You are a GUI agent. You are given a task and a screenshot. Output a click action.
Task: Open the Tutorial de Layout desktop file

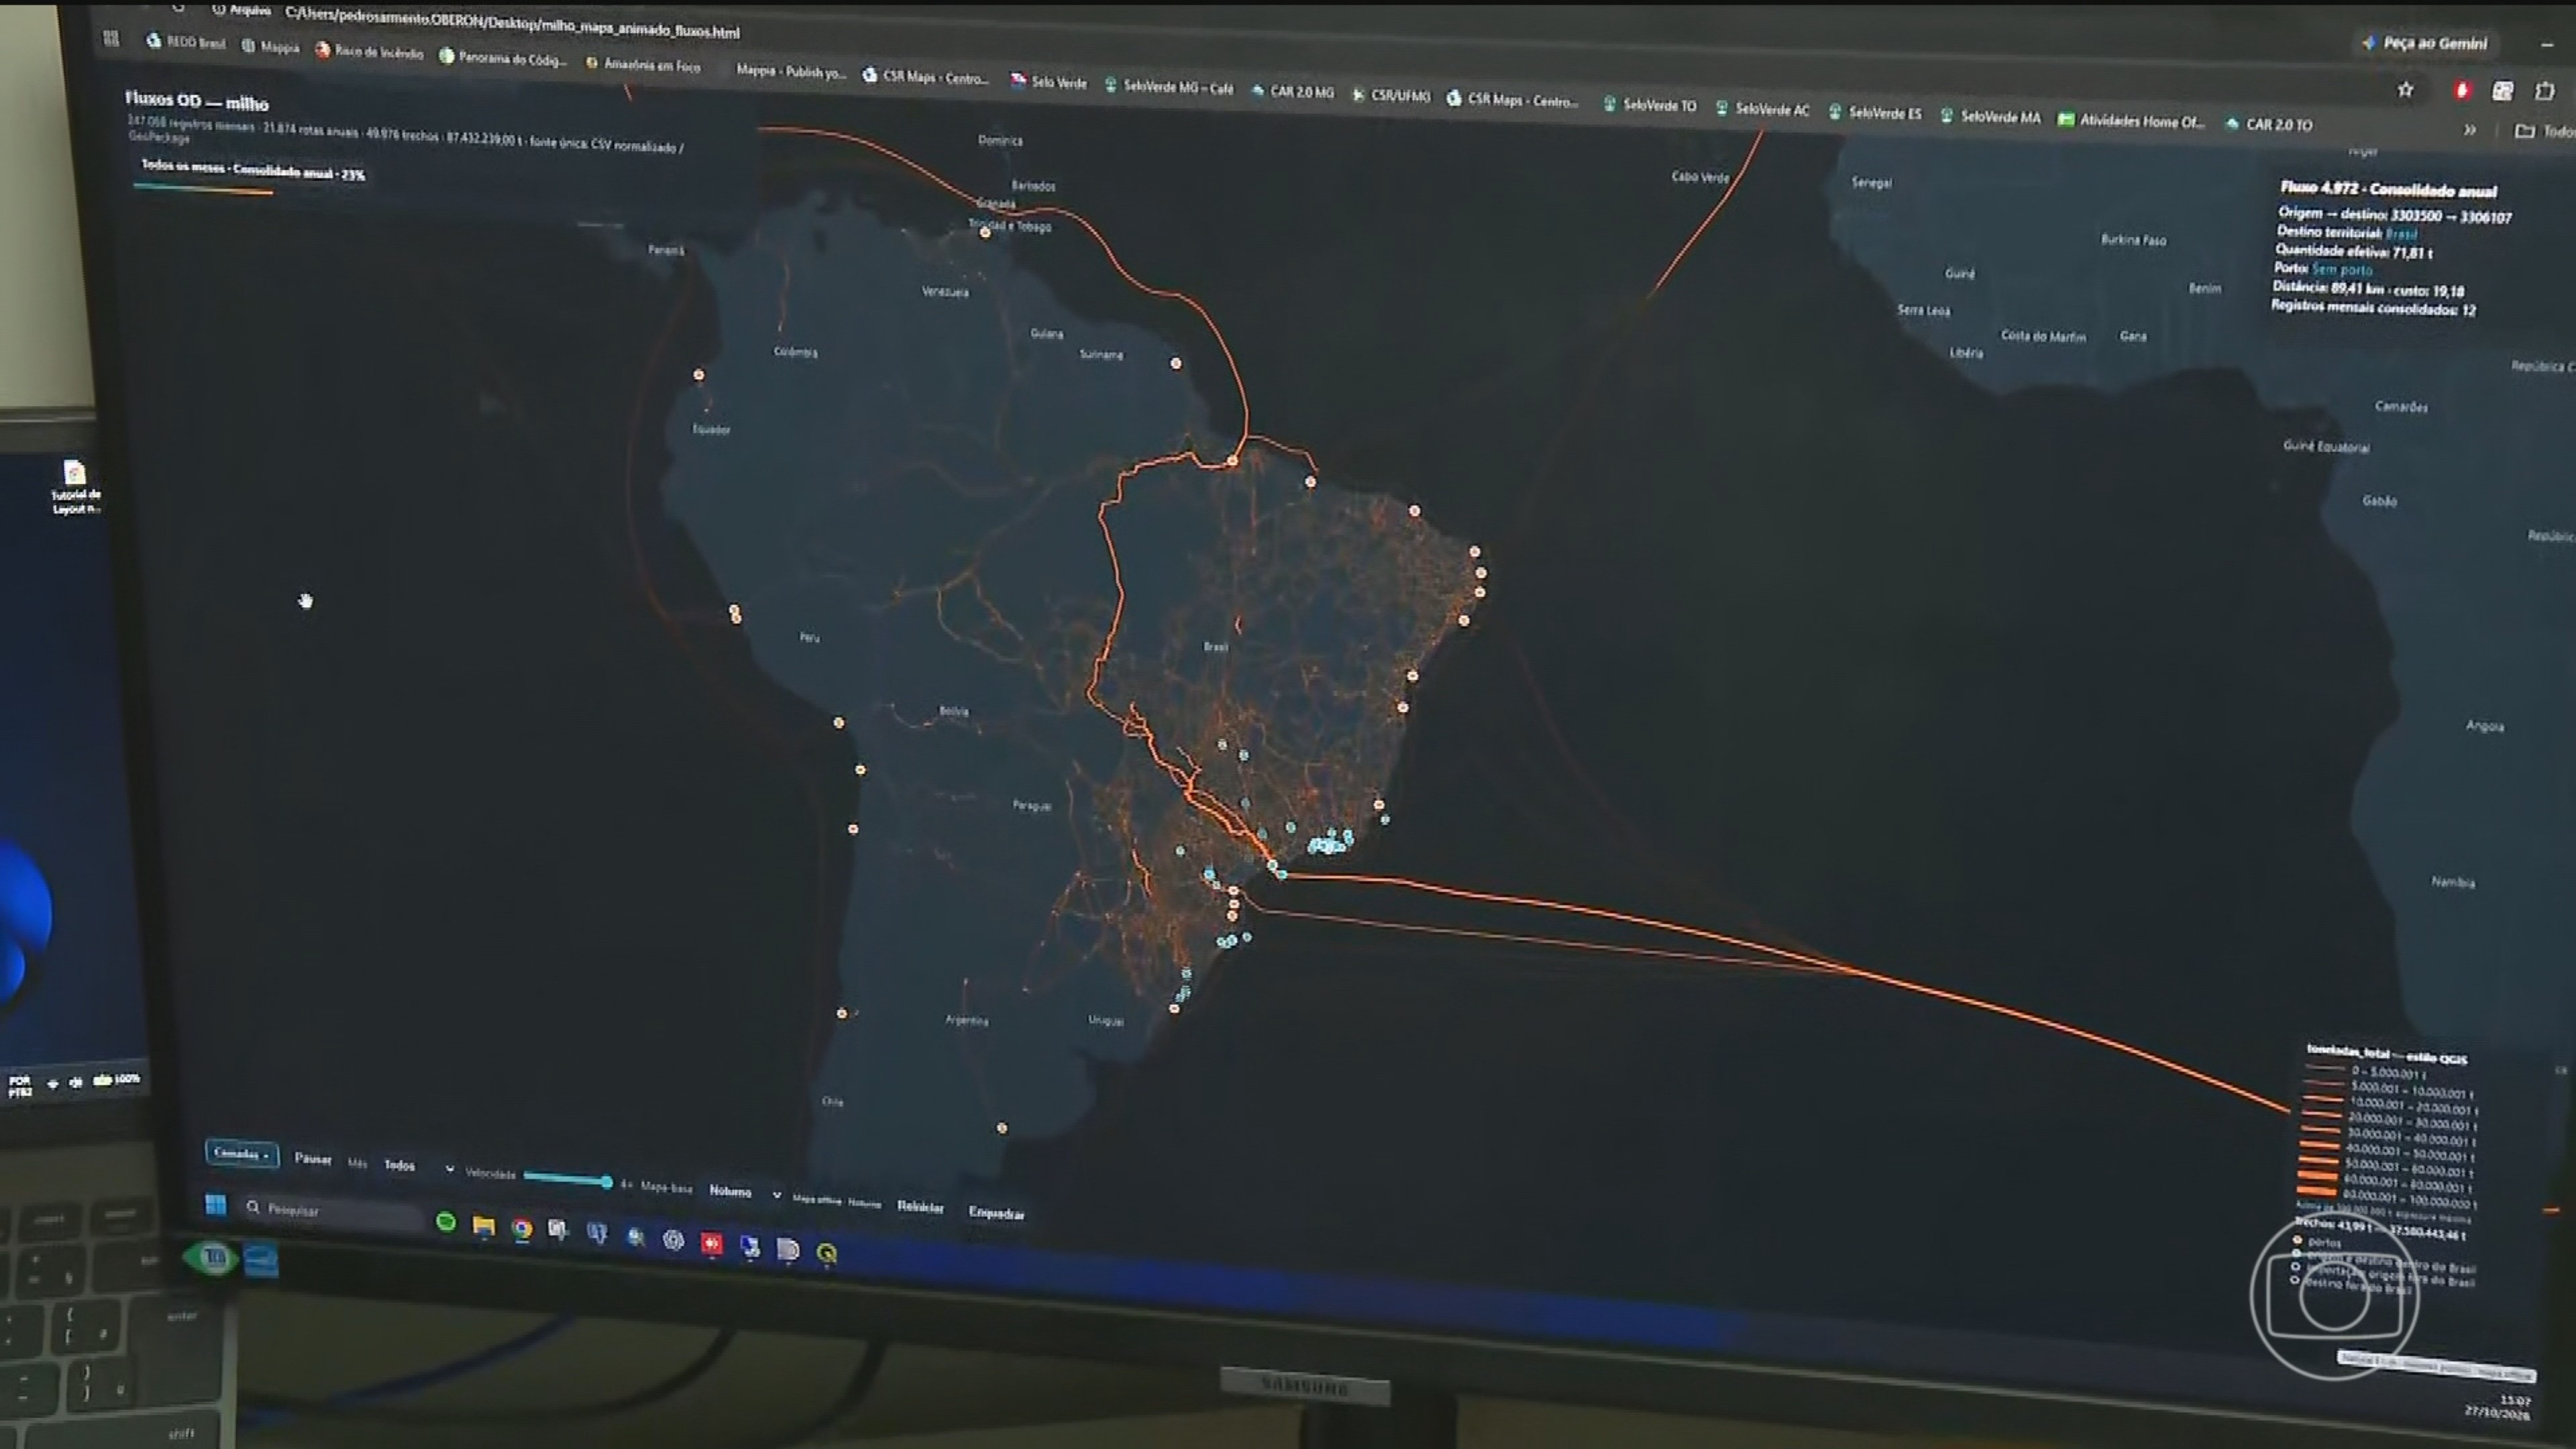click(76, 487)
